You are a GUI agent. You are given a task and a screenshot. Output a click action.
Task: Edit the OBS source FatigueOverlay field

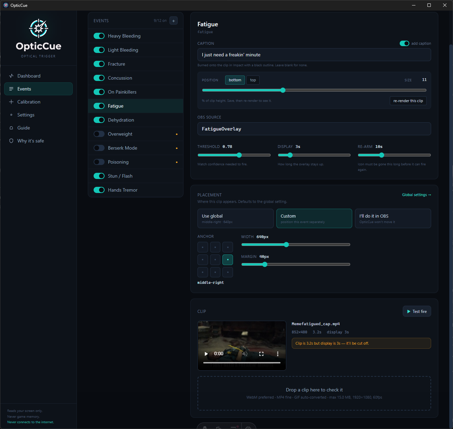(314, 129)
